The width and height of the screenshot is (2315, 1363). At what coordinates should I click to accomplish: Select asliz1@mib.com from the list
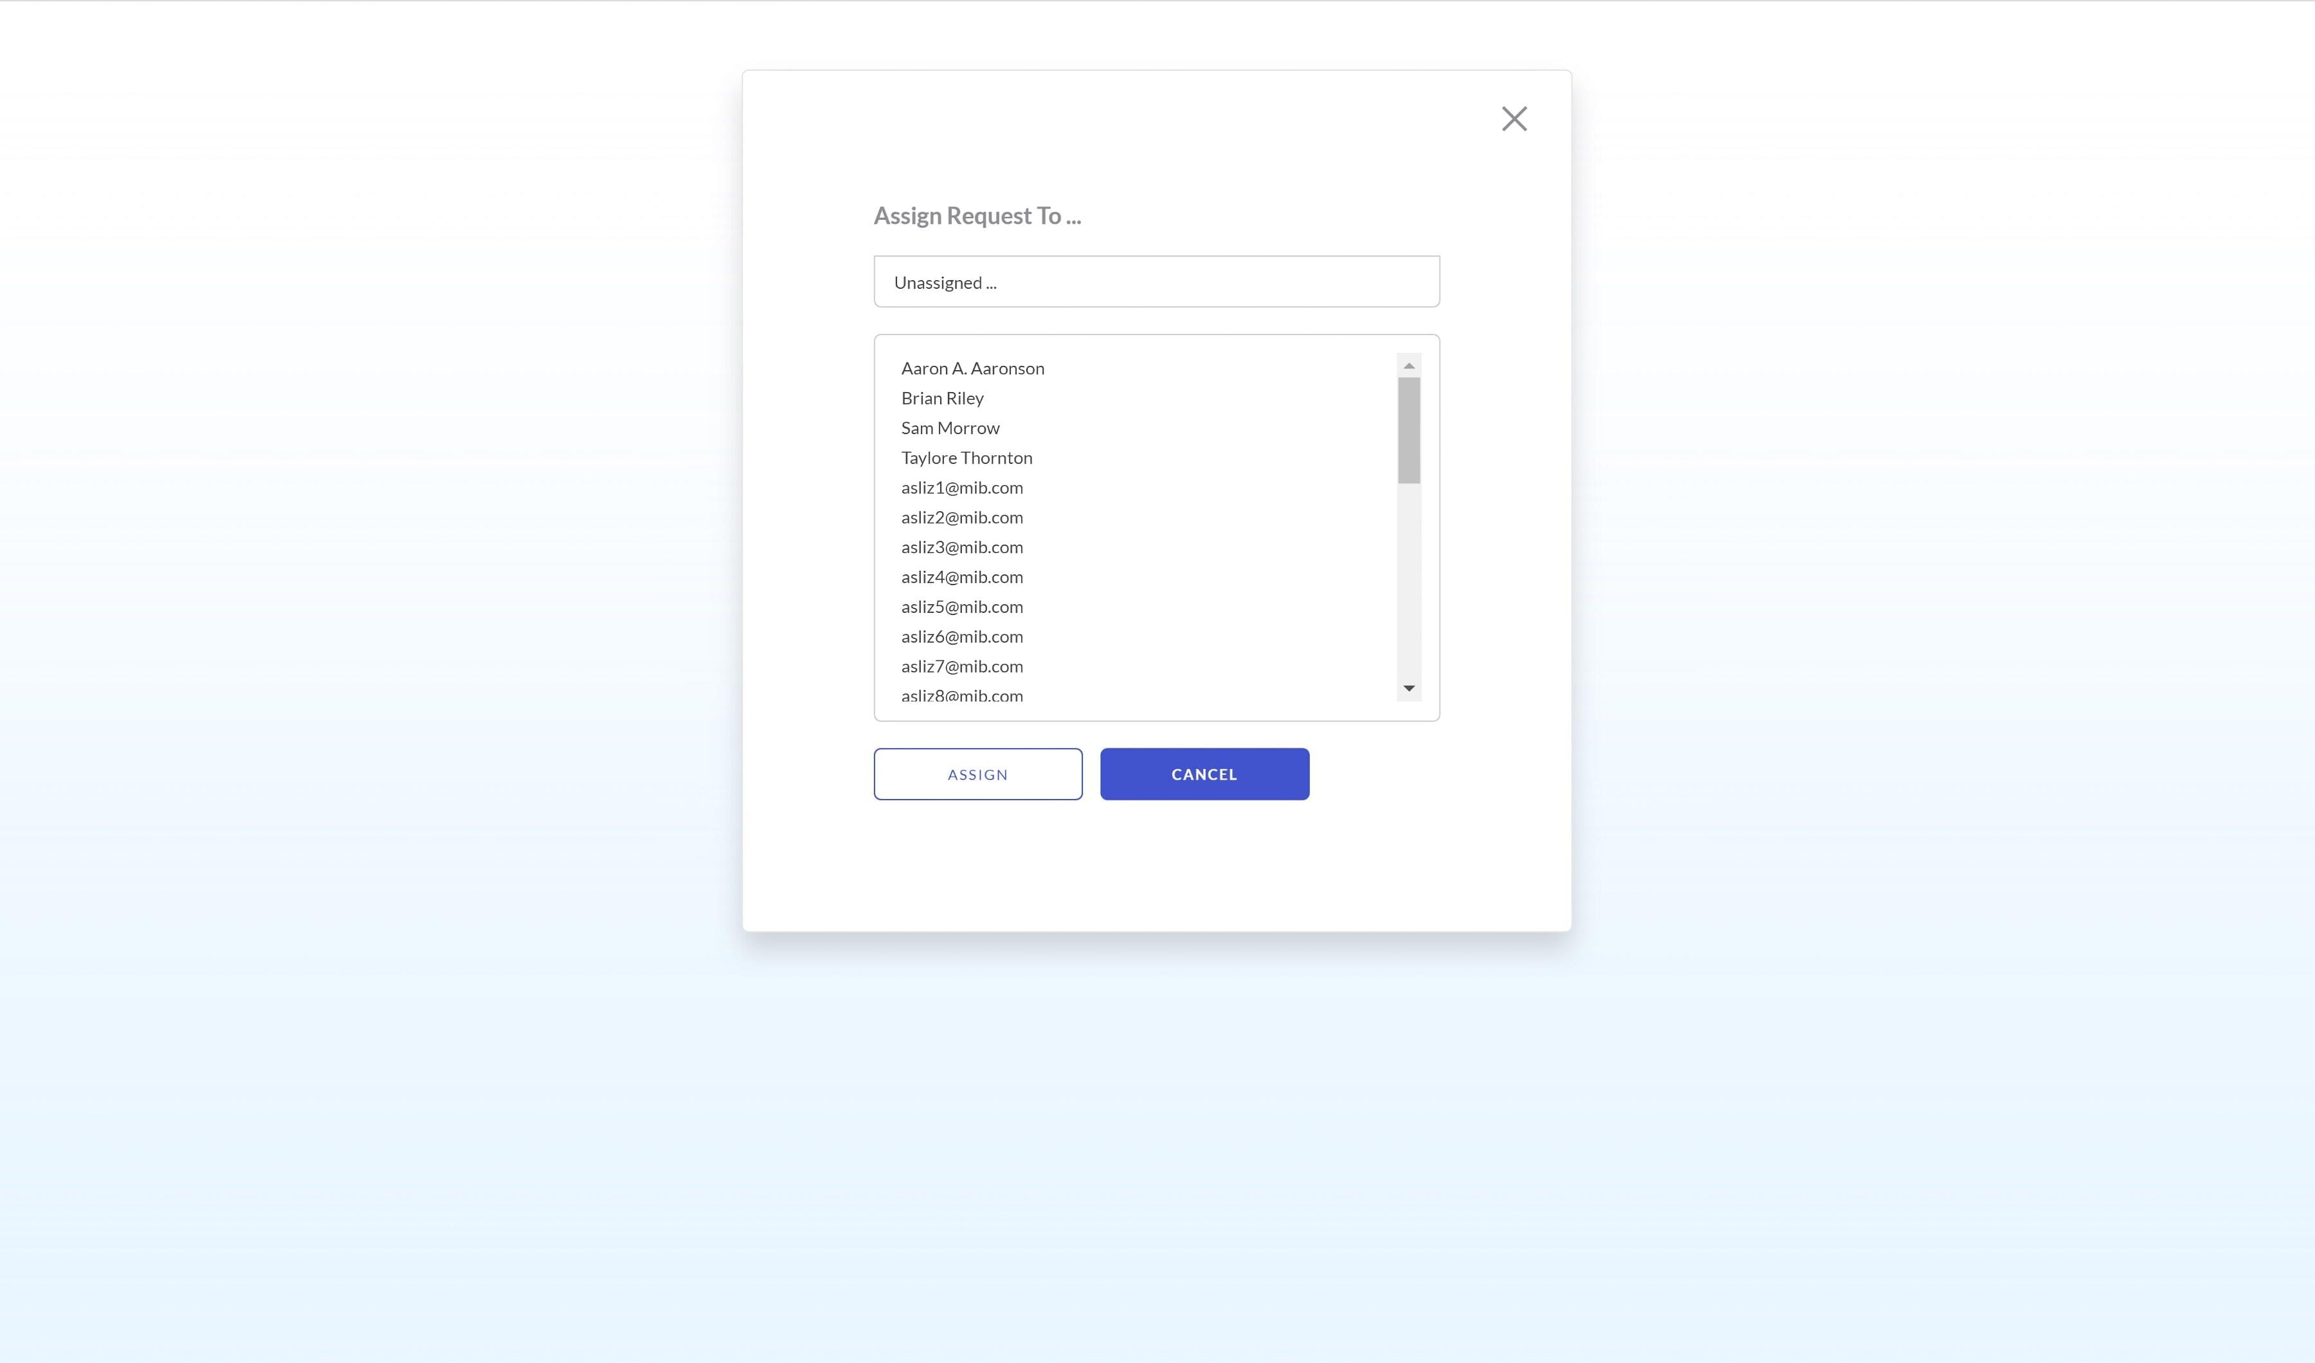click(962, 488)
